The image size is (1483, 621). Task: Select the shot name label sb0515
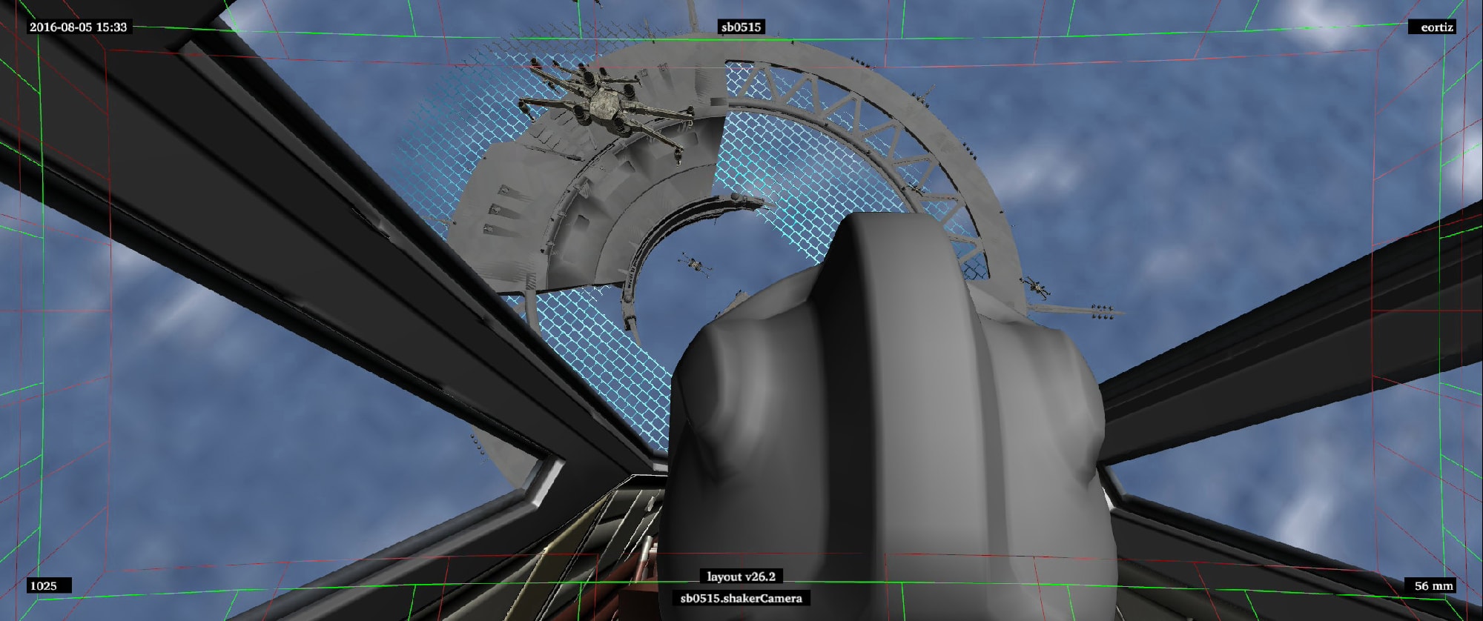coord(741,27)
